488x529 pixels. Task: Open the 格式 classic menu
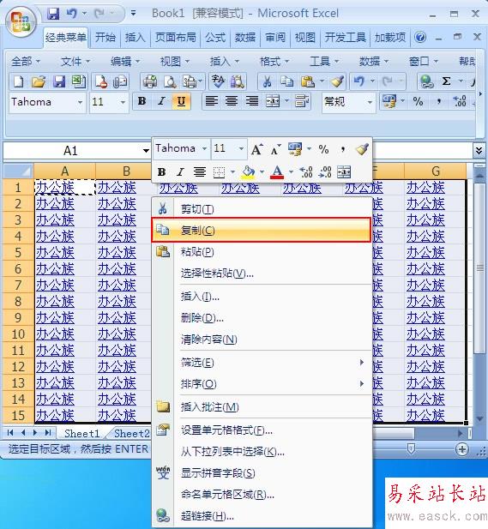point(274,62)
